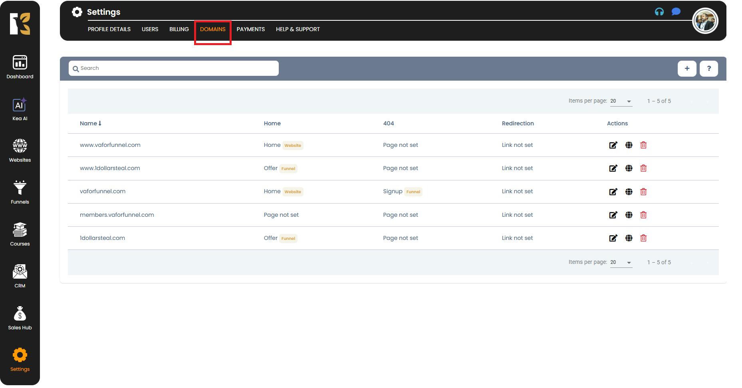Switch to the Billing tab
The height and width of the screenshot is (388, 742).
point(179,29)
